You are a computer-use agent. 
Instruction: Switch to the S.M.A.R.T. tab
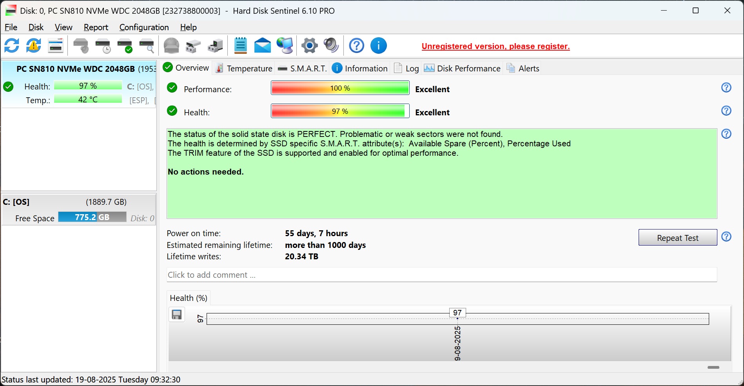302,68
